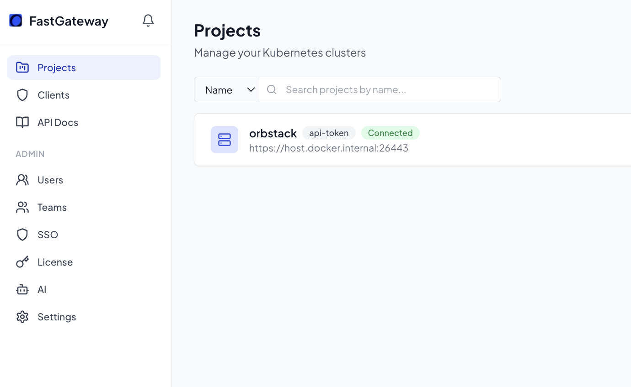Click the AI robot icon
Viewport: 631px width, 387px height.
22,289
